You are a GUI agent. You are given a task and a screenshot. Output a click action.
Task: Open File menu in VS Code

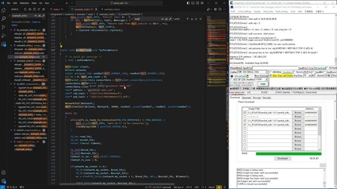tap(8, 3)
